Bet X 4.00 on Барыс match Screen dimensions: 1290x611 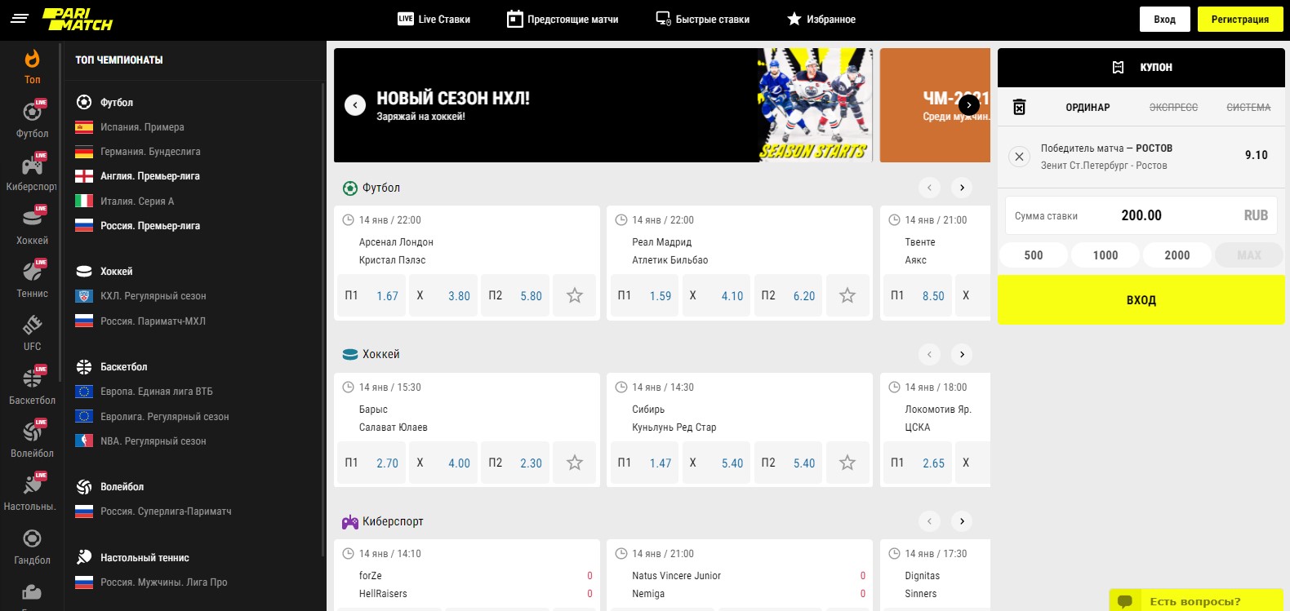tap(443, 463)
